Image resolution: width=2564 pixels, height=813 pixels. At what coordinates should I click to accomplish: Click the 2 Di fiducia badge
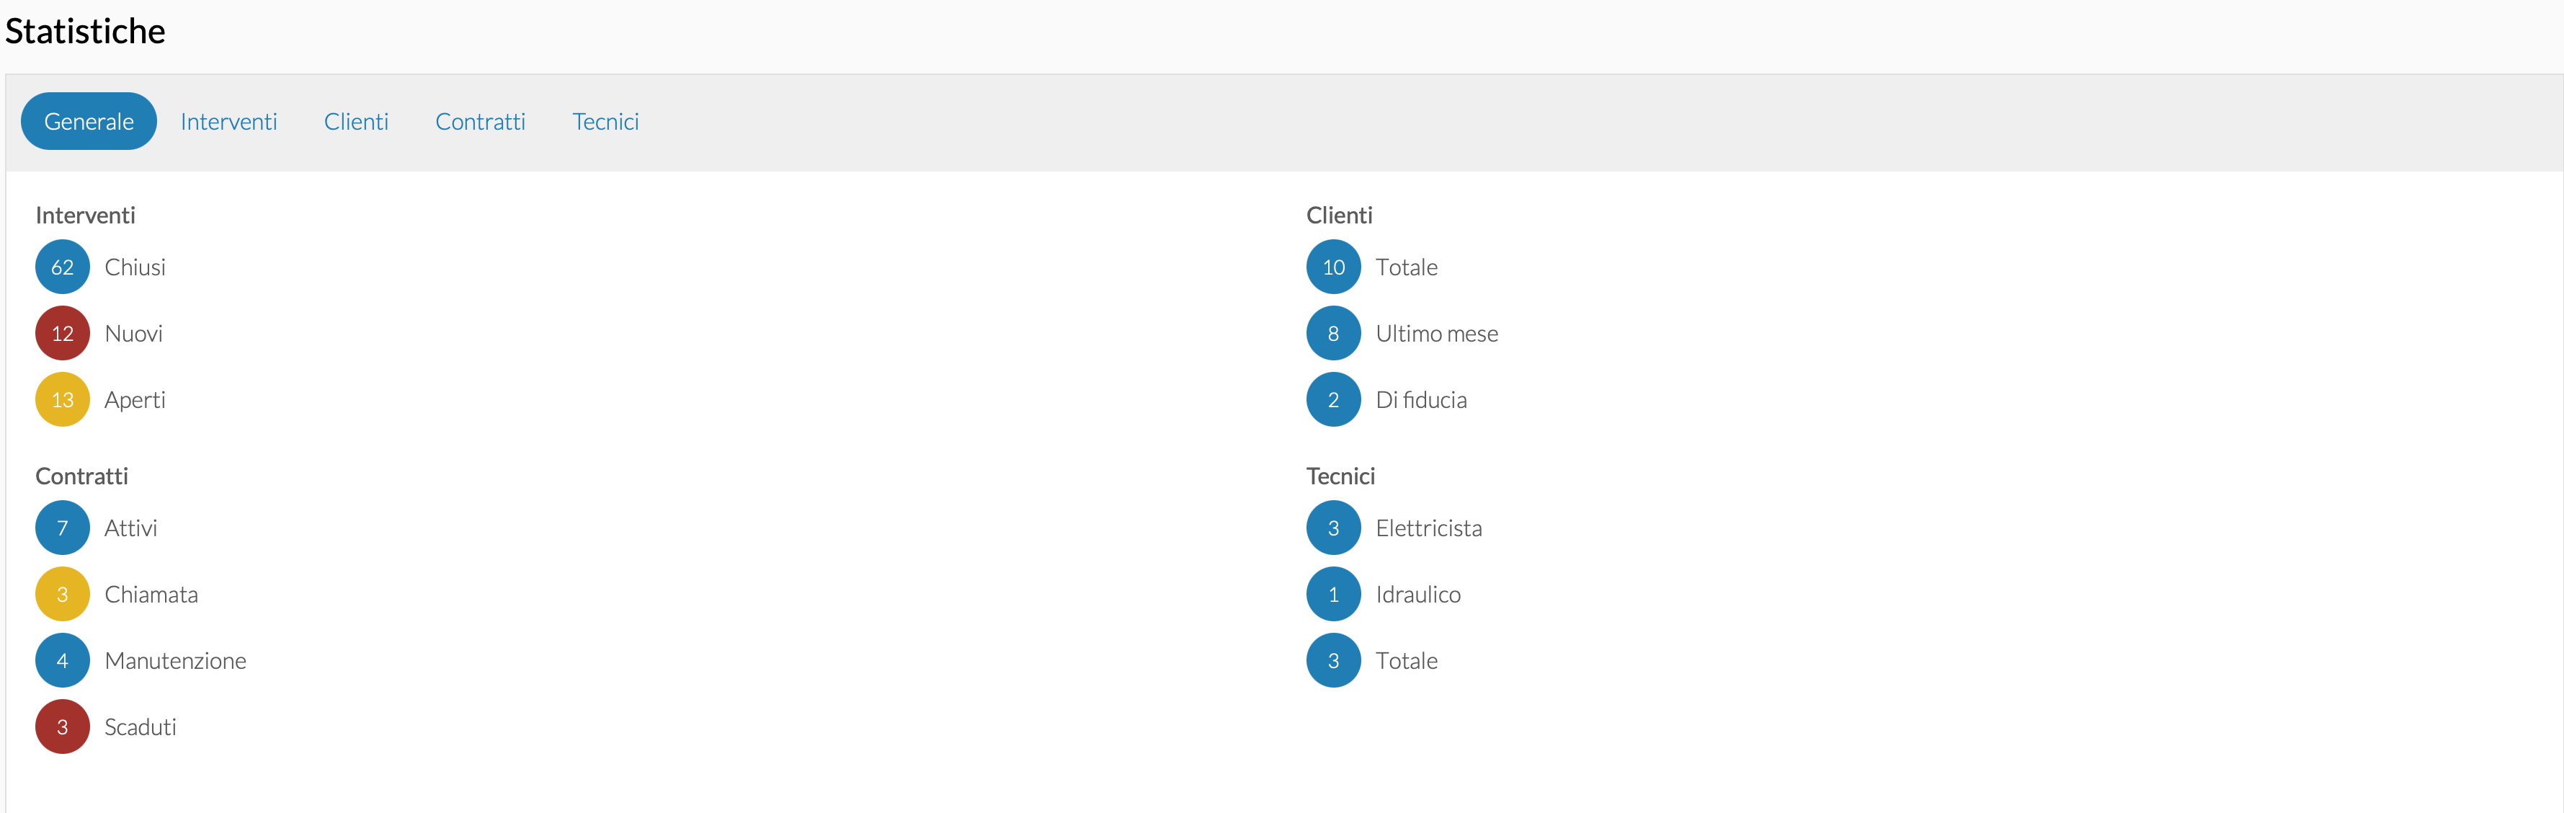1332,399
